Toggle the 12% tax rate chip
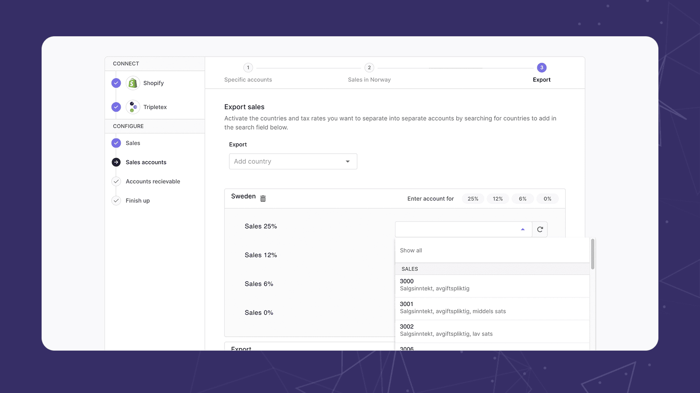This screenshot has width=700, height=393. pyautogui.click(x=497, y=199)
